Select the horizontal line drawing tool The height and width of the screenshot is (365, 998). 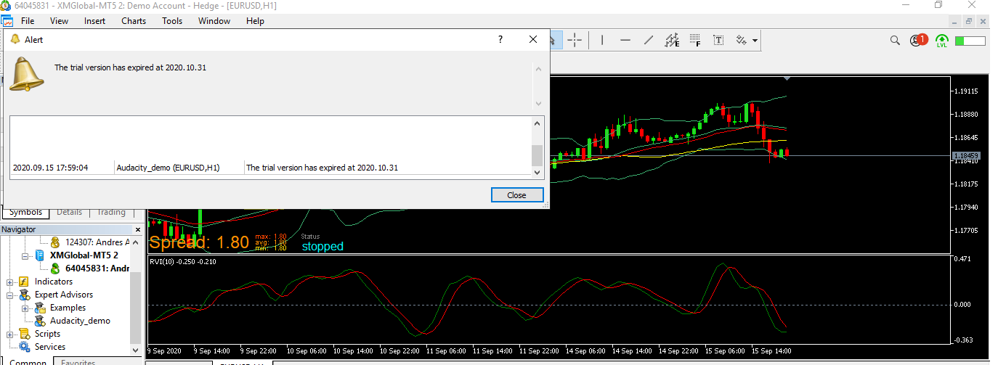pyautogui.click(x=625, y=40)
